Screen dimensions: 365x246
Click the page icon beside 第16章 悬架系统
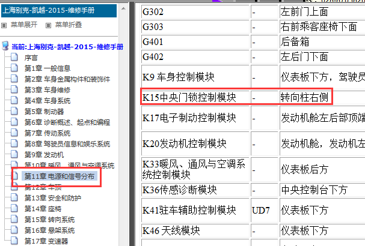point(14,230)
